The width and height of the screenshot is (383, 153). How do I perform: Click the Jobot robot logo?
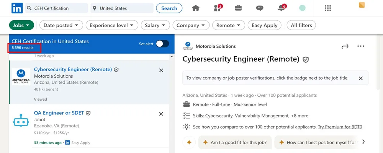click(x=21, y=120)
